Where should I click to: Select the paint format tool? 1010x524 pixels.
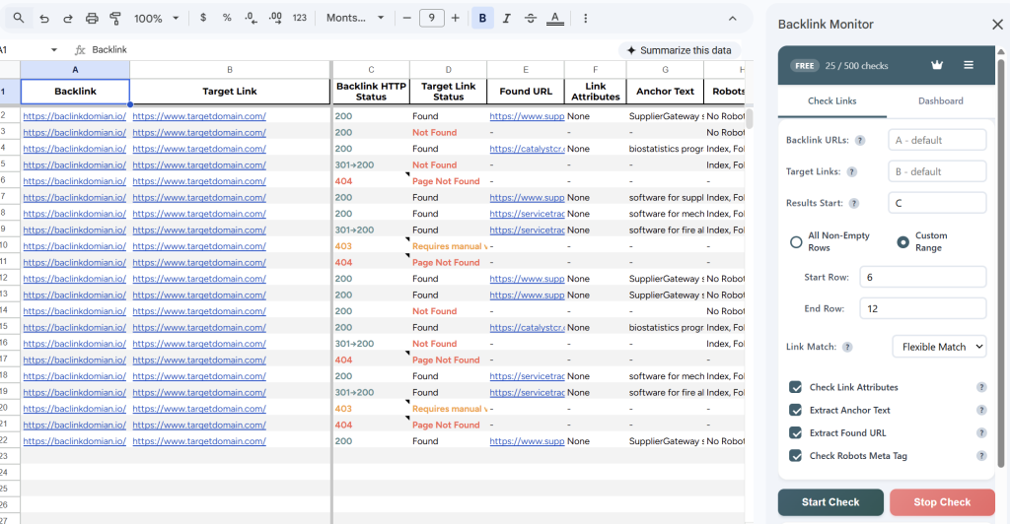[x=114, y=18]
